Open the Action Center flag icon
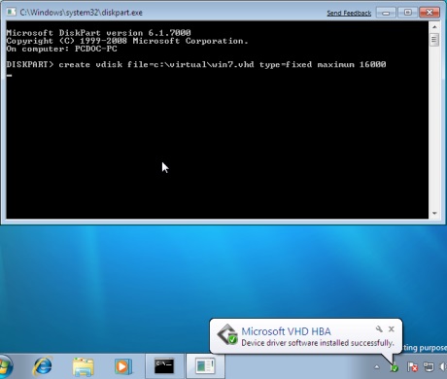This screenshot has width=447, height=379. pyautogui.click(x=412, y=366)
